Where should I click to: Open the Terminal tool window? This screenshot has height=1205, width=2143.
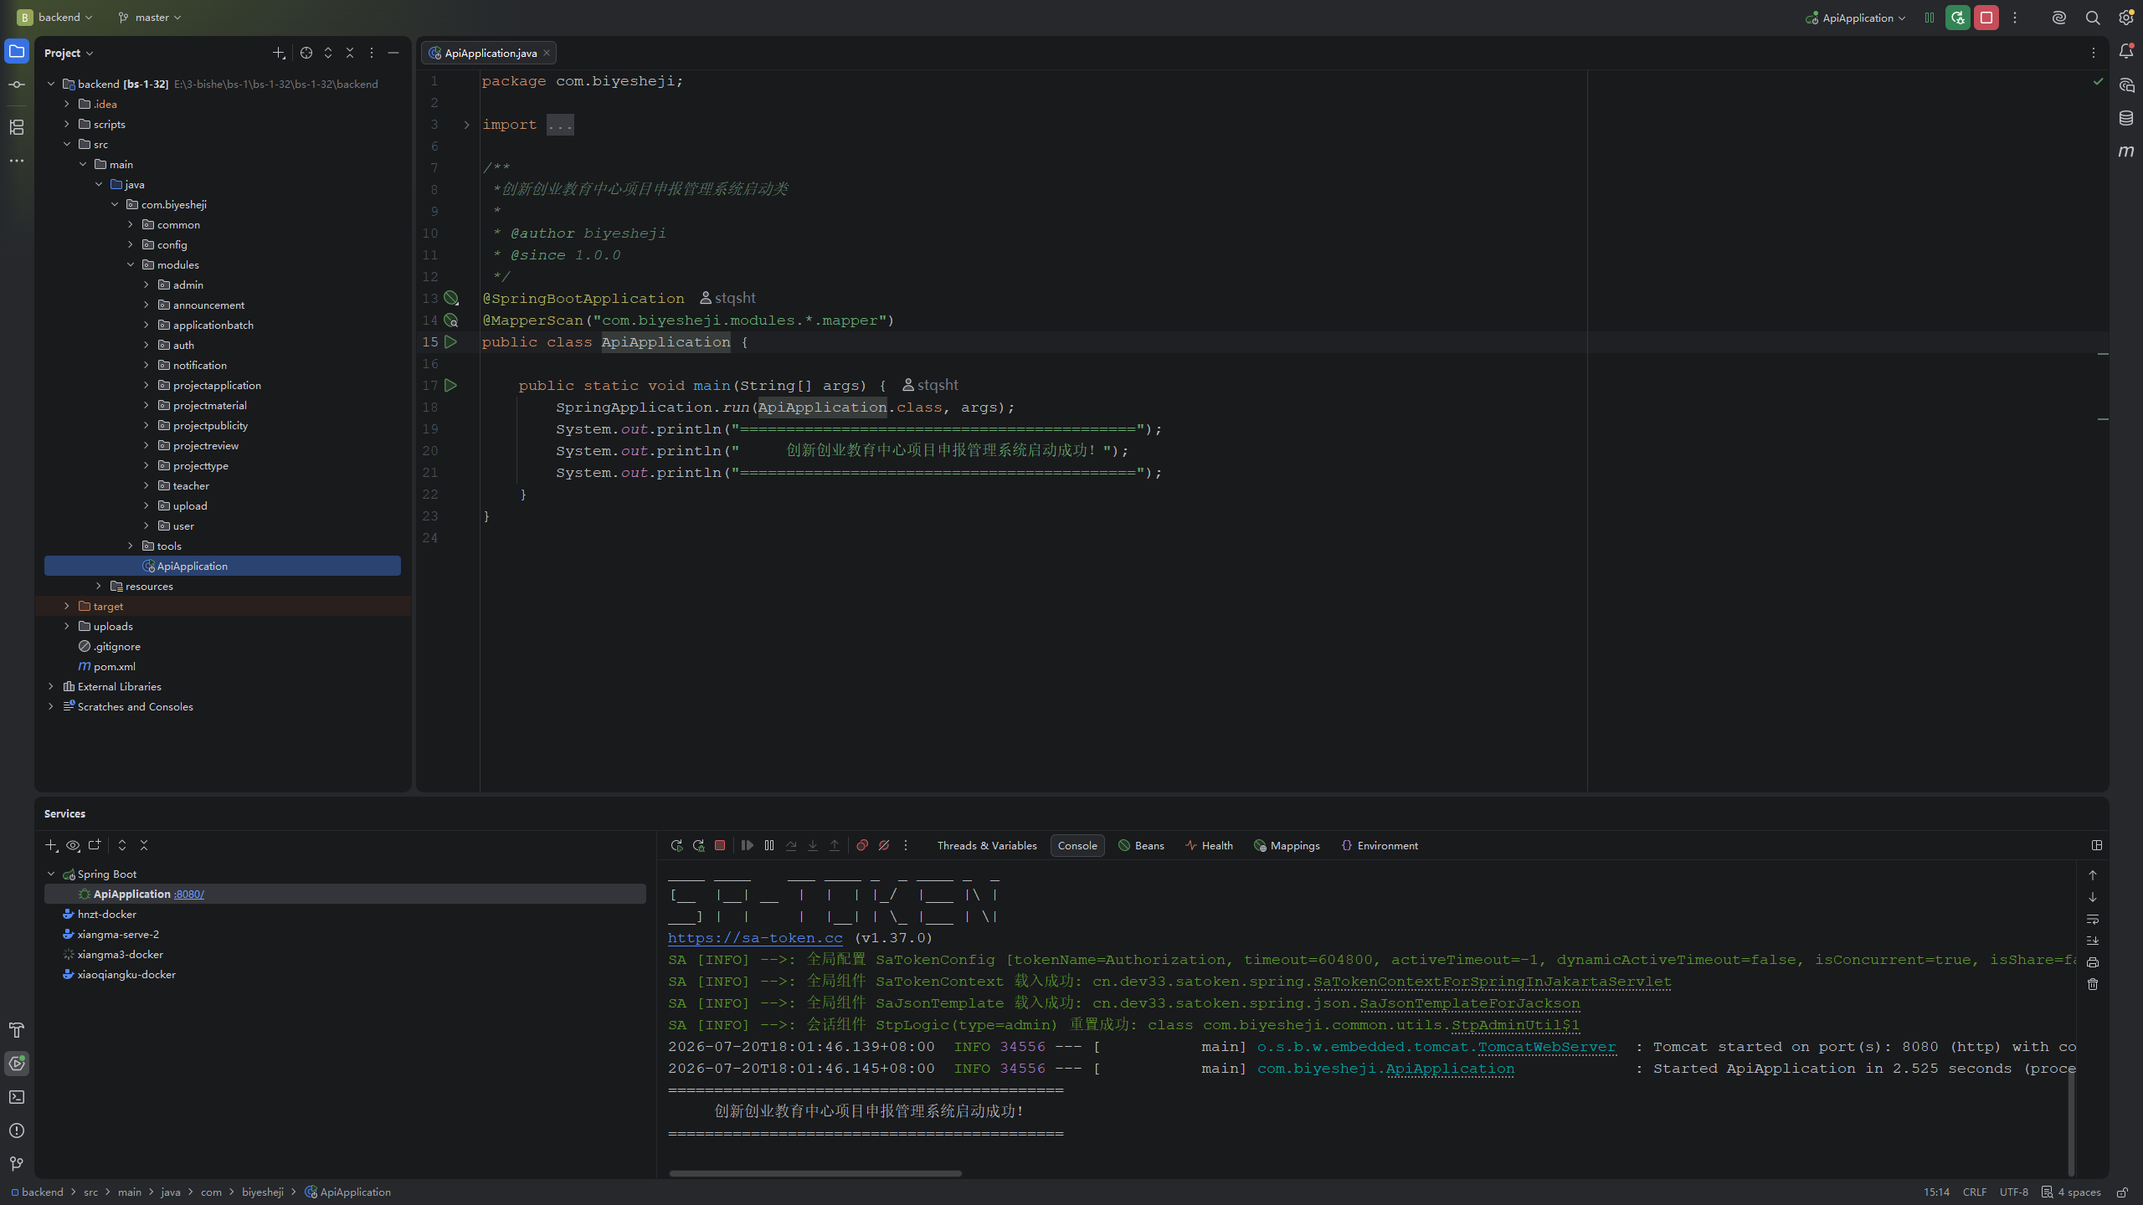tap(17, 1097)
